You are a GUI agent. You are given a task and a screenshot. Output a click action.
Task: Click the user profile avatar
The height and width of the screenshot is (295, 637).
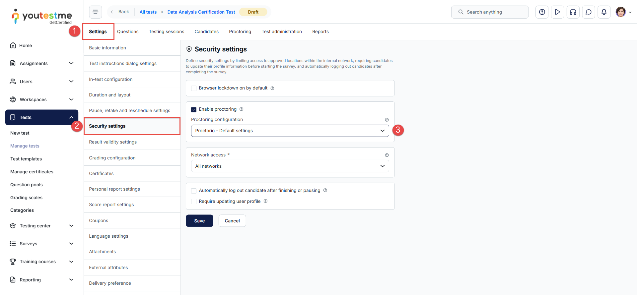620,12
